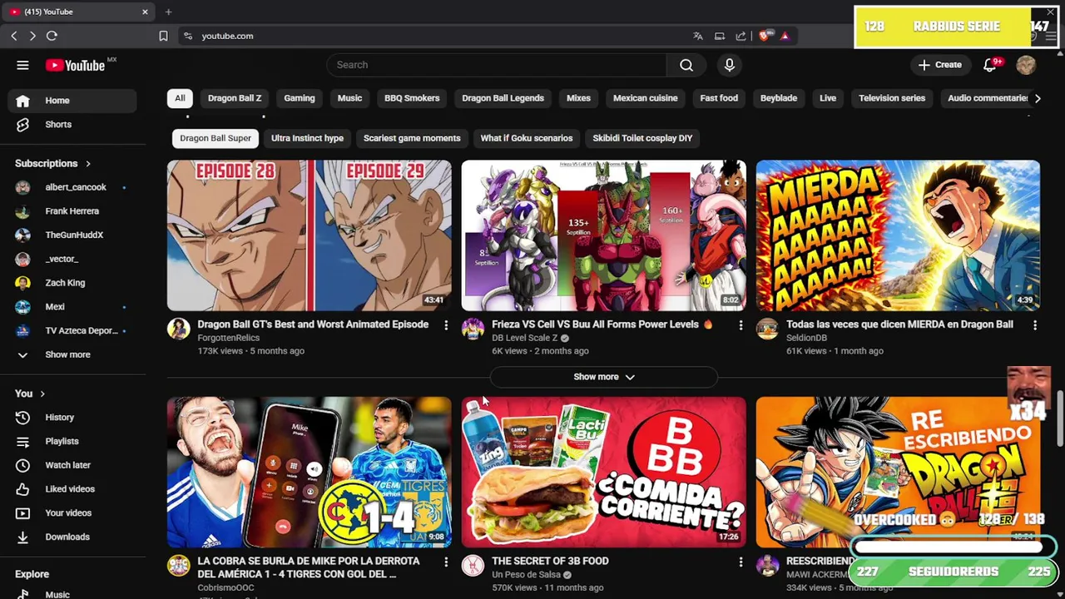Click the youtube.com address bar
Viewport: 1065px width, 599px height.
click(433, 36)
